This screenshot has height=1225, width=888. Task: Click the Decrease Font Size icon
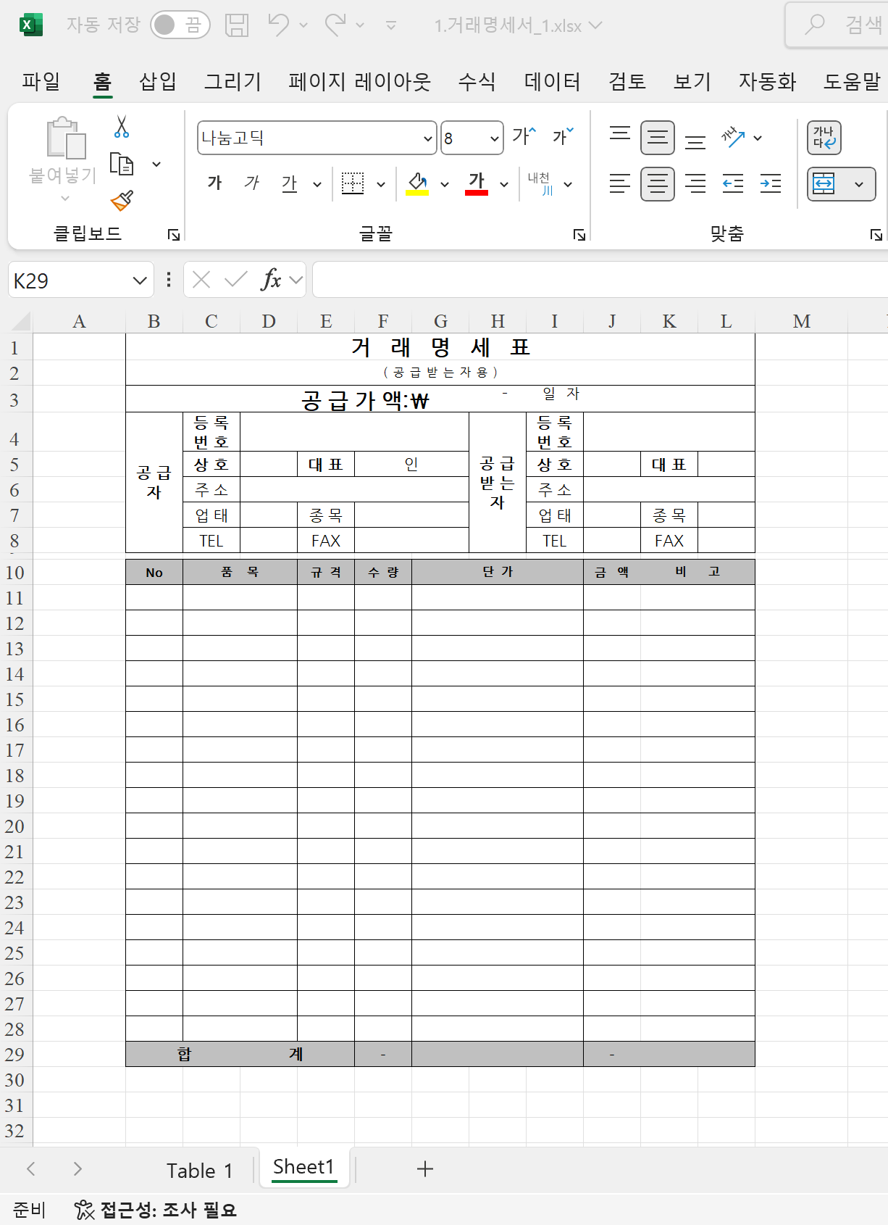point(563,136)
